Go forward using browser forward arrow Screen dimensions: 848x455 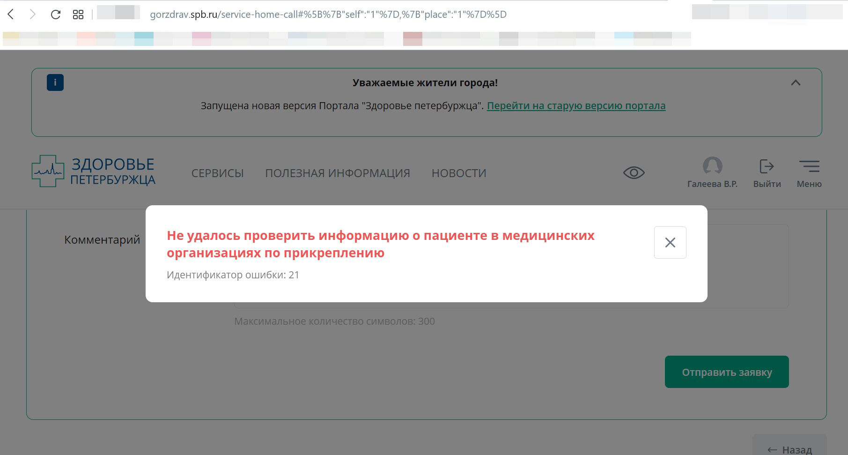[x=32, y=15]
